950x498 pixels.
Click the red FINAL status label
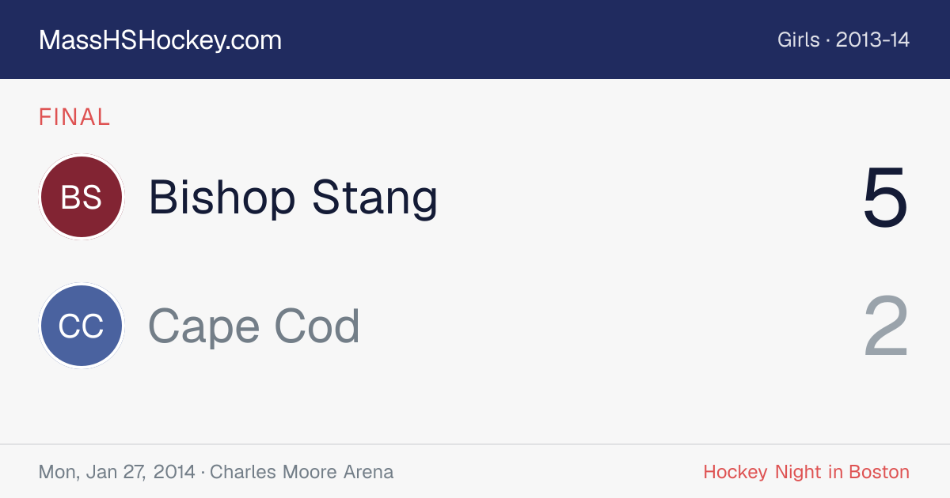(x=74, y=117)
